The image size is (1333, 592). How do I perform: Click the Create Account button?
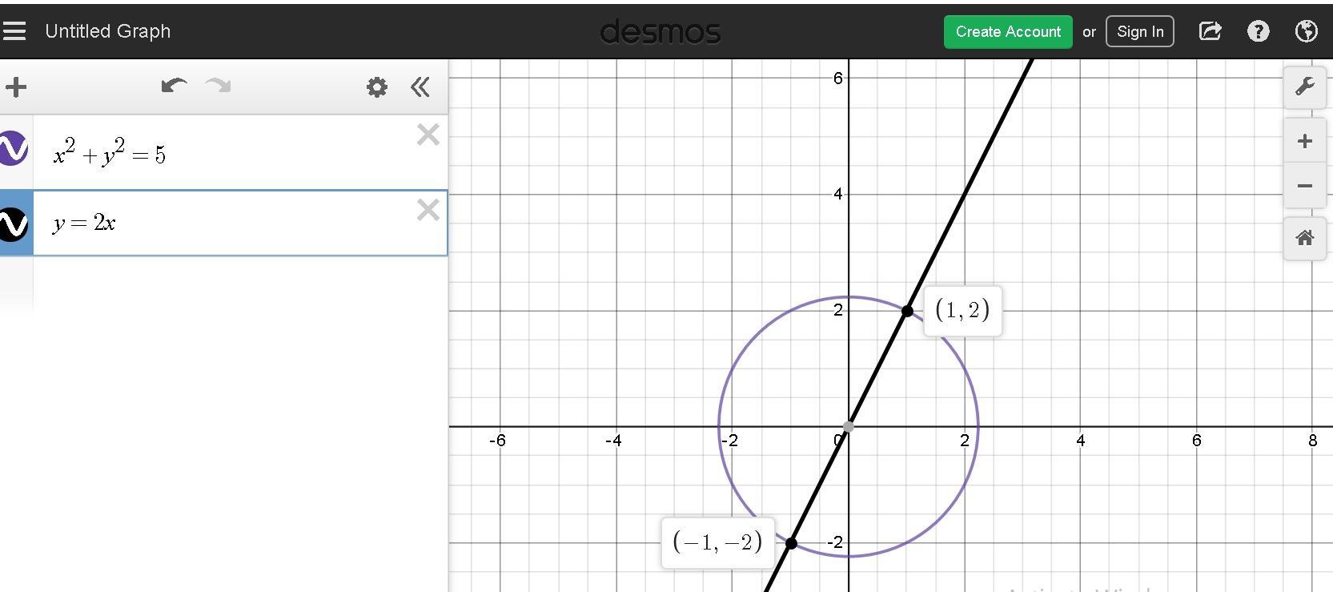[x=1008, y=32]
